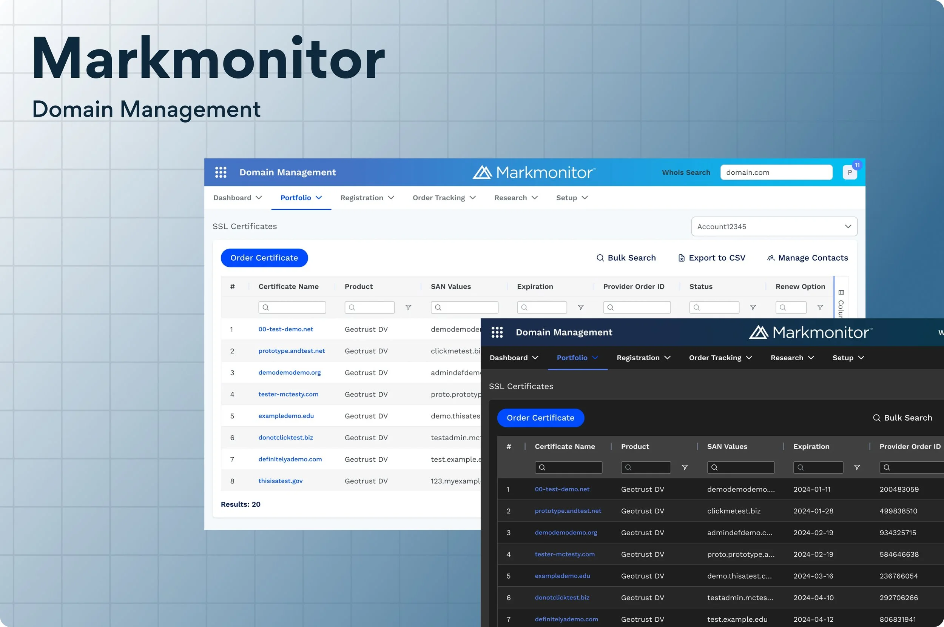Expand the Registration menu in light nav
This screenshot has width=944, height=627.
[x=367, y=198]
